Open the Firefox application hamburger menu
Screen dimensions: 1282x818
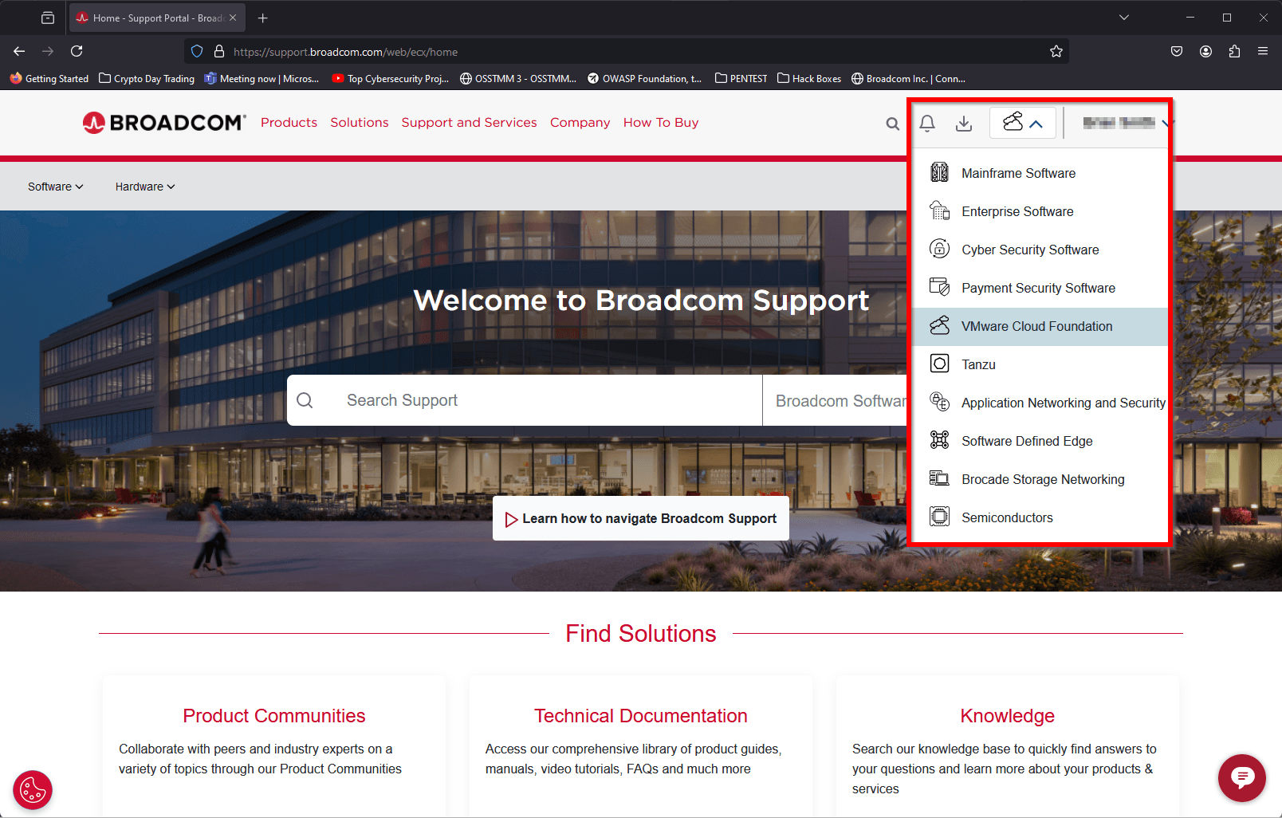[1263, 51]
